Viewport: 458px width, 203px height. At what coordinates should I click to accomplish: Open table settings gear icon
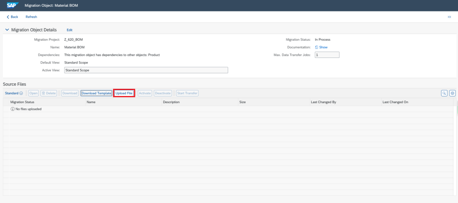(x=452, y=93)
